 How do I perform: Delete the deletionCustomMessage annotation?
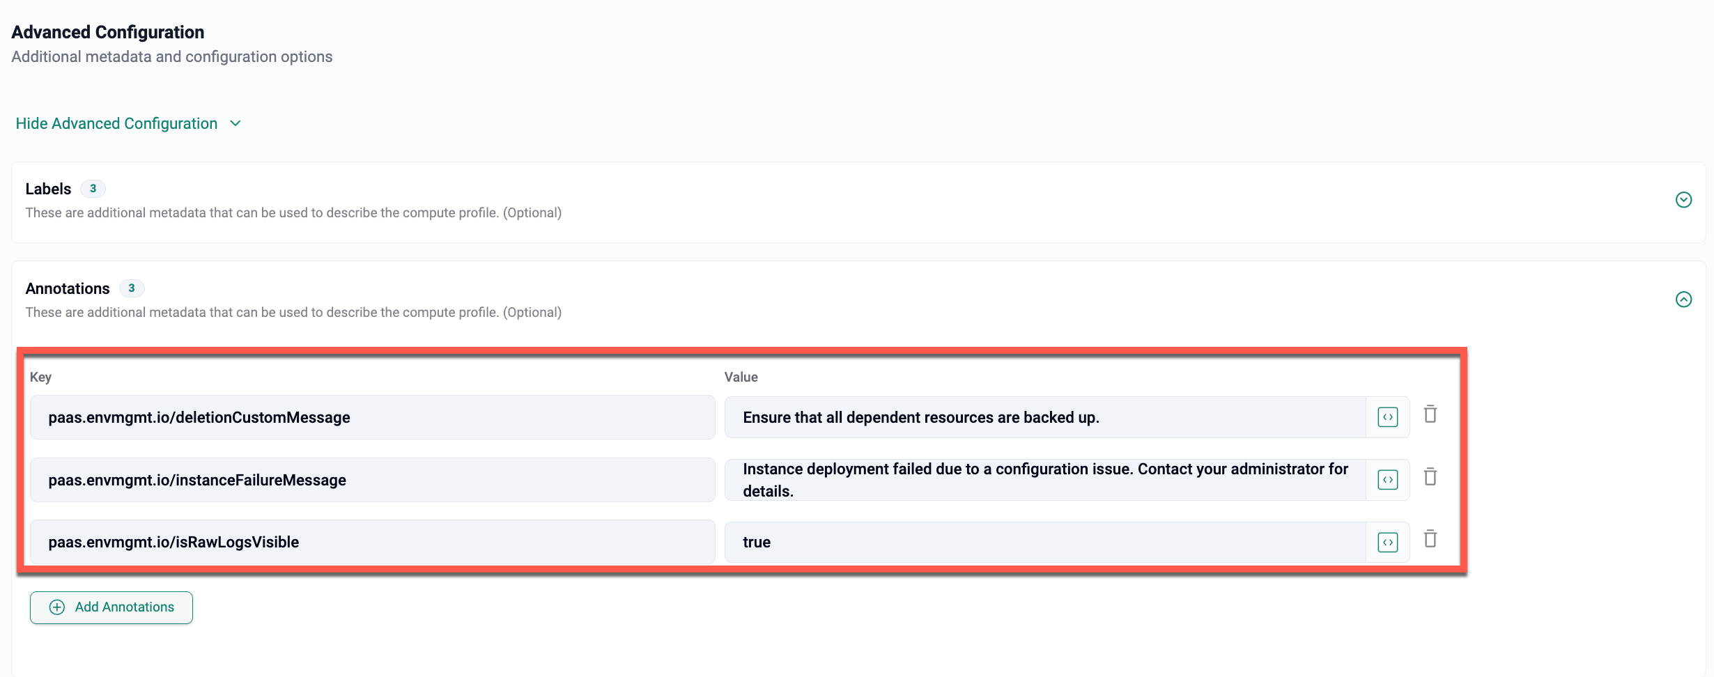click(x=1430, y=414)
